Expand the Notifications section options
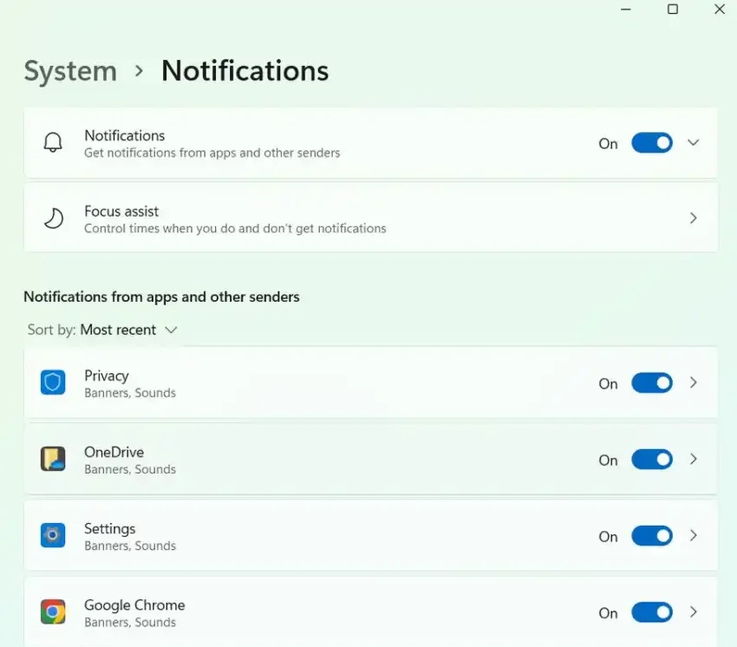Viewport: 737px width, 647px height. [x=692, y=142]
